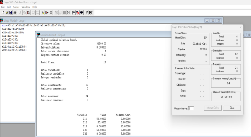Open Help topics with question mark icon
The height and width of the screenshot is (137, 251).
87,12
